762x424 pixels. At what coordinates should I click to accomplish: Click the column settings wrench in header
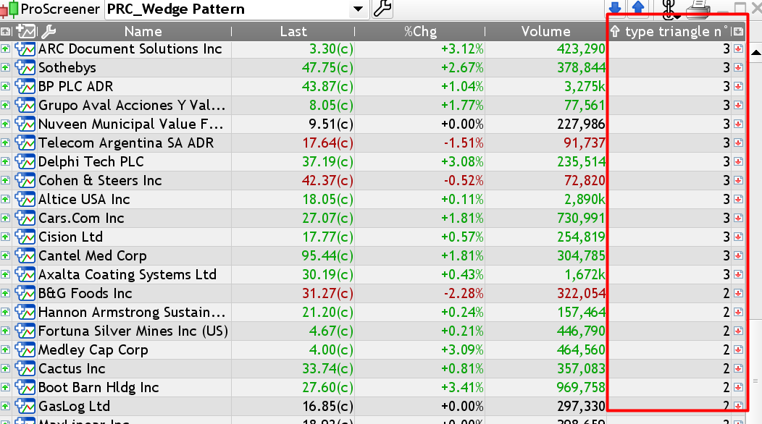(48, 32)
